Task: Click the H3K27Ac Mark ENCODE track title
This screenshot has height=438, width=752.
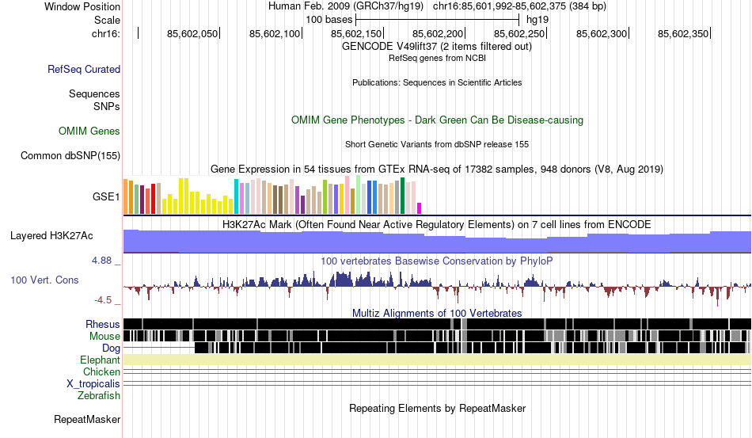Action: tap(437, 224)
